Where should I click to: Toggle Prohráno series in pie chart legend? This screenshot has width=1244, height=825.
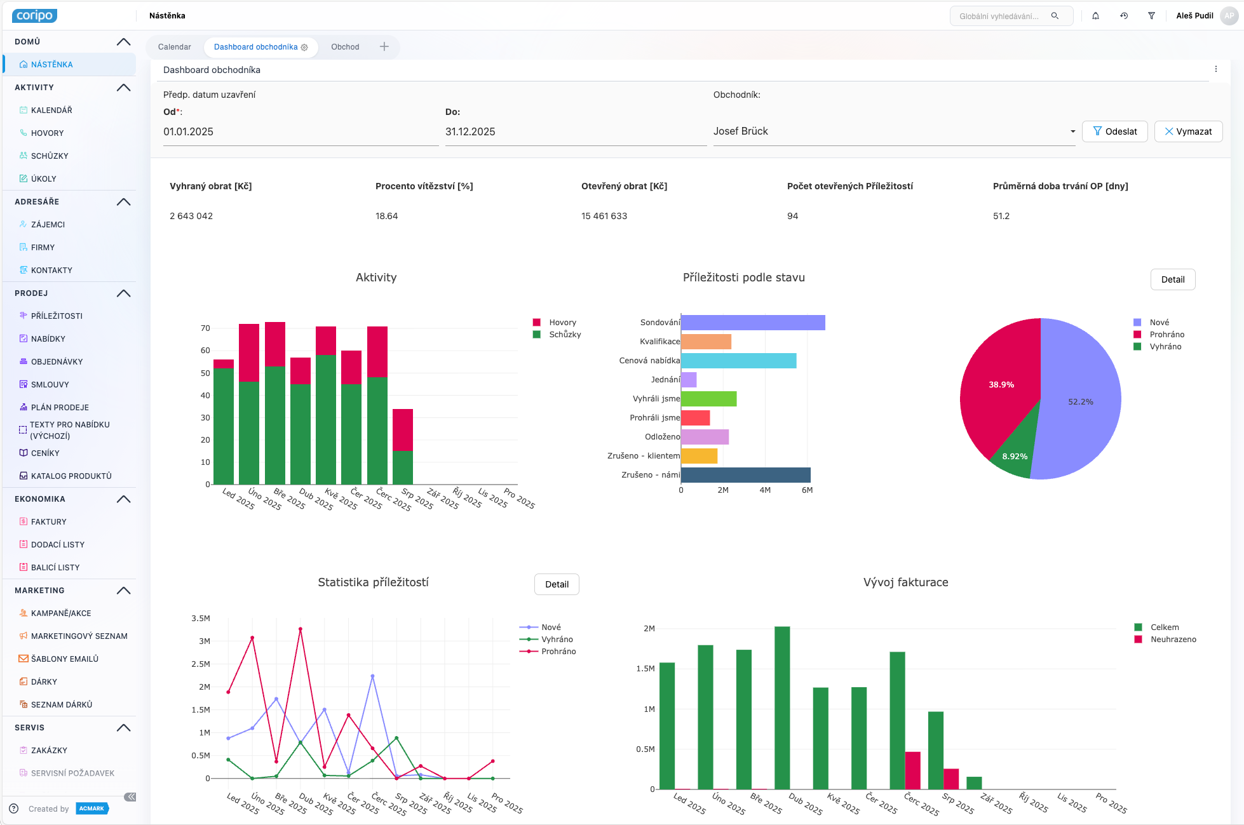[x=1166, y=335]
